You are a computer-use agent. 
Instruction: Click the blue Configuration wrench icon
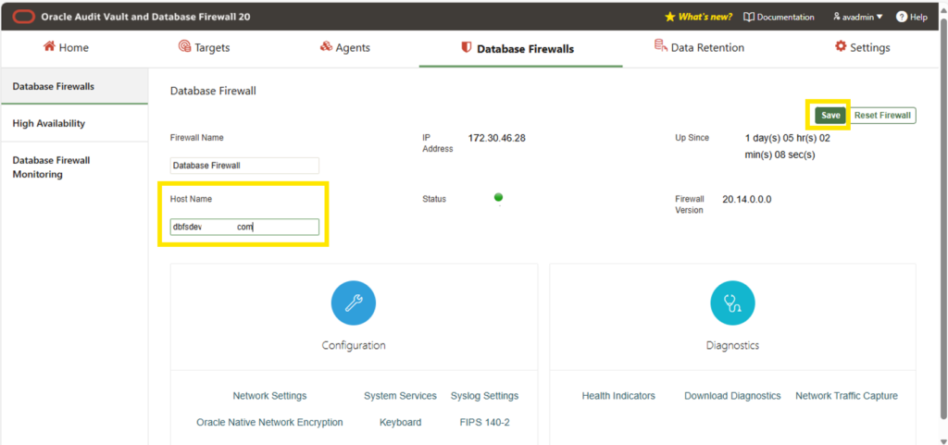click(354, 303)
